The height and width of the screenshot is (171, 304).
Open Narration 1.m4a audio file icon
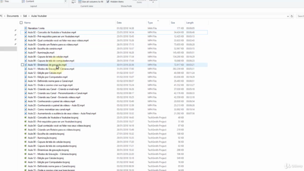click(x=26, y=28)
